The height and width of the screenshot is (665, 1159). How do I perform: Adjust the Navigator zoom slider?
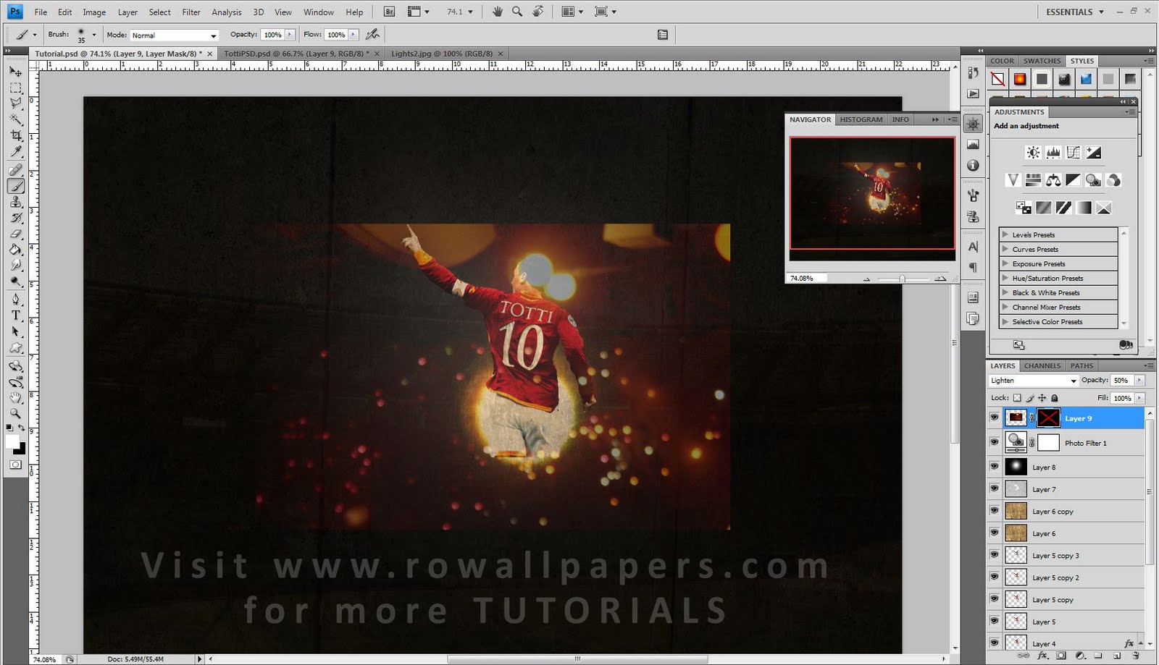[x=902, y=279]
